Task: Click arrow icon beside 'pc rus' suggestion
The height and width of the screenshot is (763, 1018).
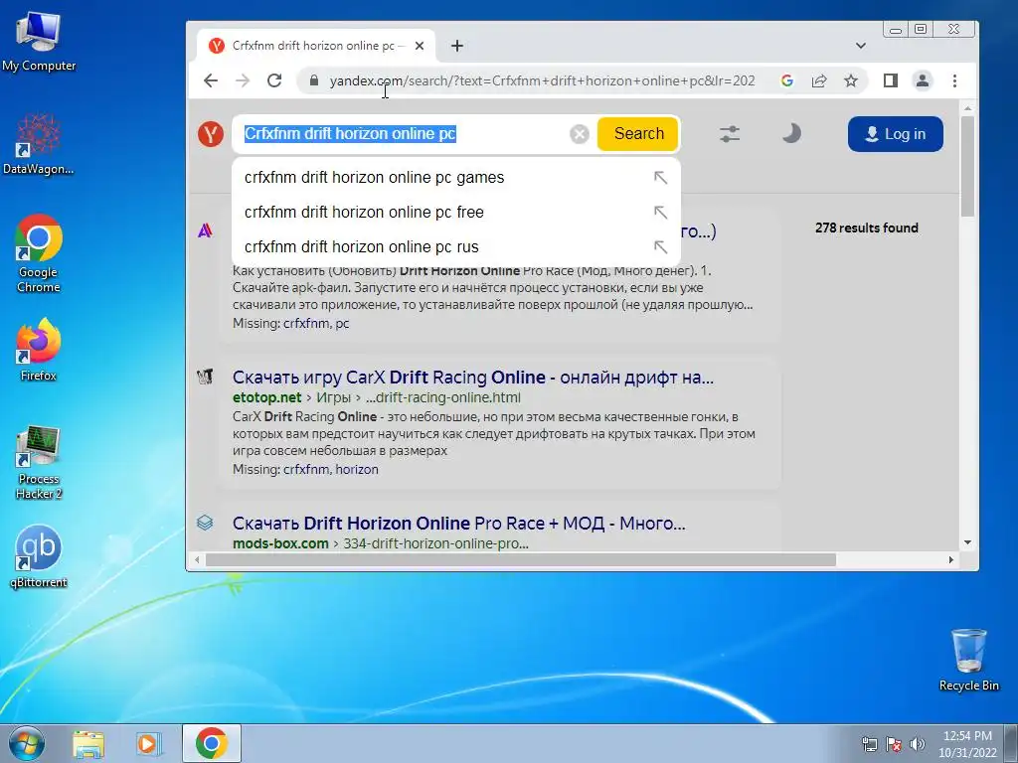Action: point(660,247)
